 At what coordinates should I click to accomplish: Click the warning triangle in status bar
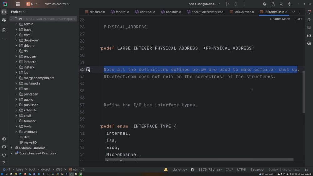coord(166,170)
